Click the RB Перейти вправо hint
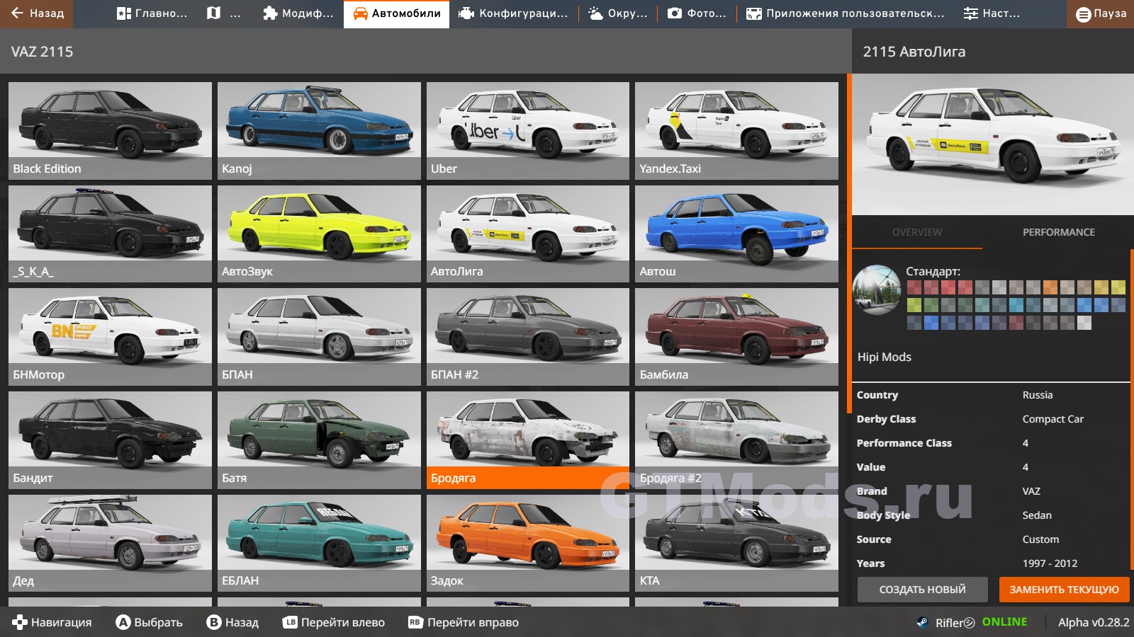This screenshot has width=1134, height=637. pos(464,622)
